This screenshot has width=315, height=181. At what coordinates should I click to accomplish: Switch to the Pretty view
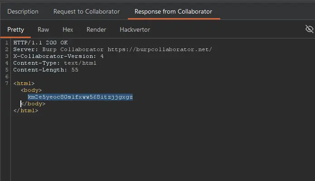coord(16,30)
